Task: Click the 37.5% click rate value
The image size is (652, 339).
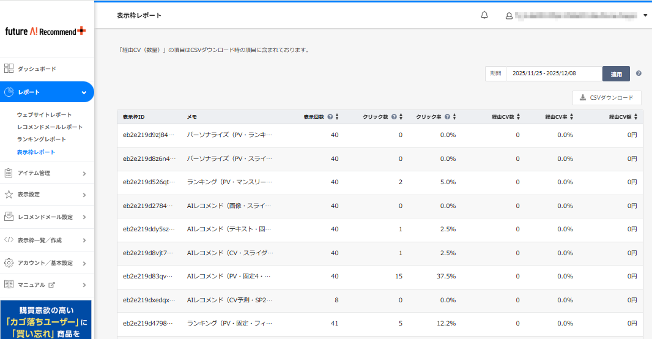Action: pyautogui.click(x=446, y=276)
